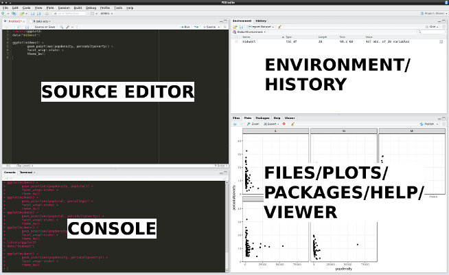Switch to the Packages tab
This screenshot has width=449, height=275.
pyautogui.click(x=263, y=118)
